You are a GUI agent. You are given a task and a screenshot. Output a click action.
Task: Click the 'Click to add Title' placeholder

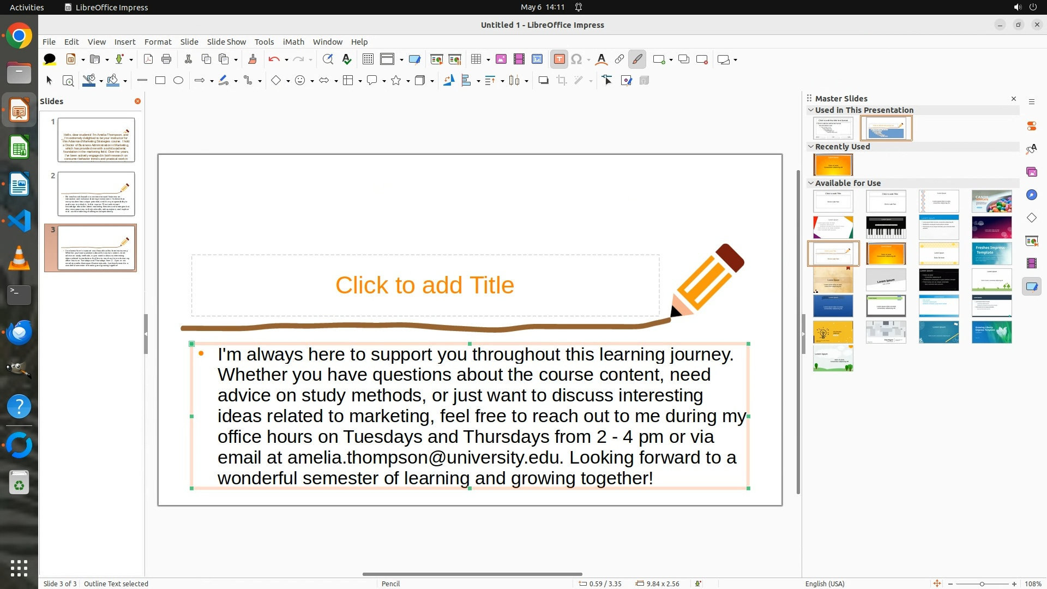point(425,285)
